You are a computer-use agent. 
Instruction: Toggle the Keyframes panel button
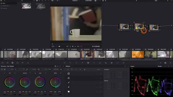click(x=161, y=63)
